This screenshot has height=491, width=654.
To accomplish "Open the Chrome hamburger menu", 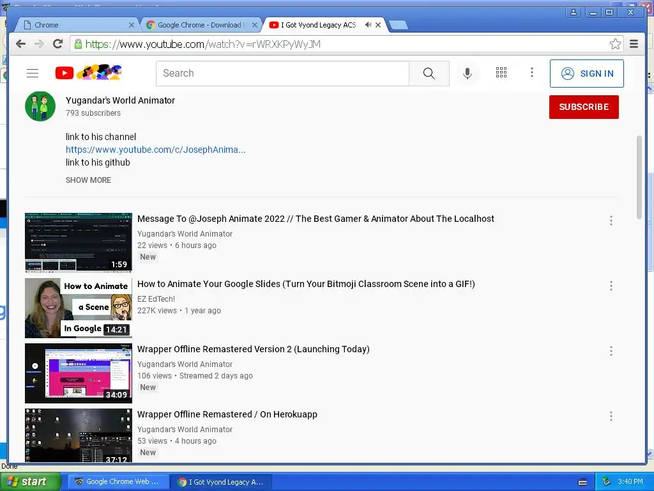I will pos(634,44).
